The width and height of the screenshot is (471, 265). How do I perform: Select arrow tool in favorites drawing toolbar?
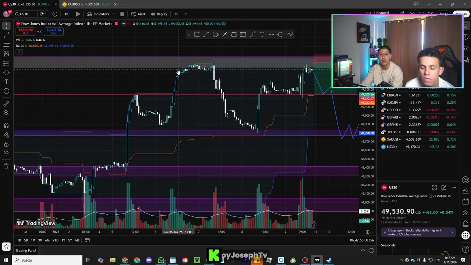[x=224, y=35]
